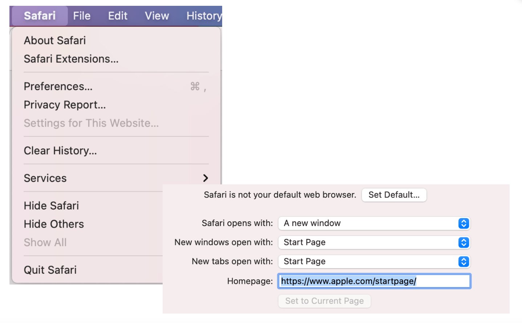Choose Hide Others

pos(54,224)
